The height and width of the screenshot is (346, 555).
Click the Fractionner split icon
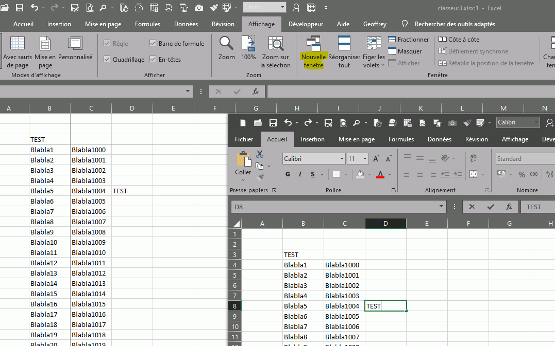pos(392,40)
